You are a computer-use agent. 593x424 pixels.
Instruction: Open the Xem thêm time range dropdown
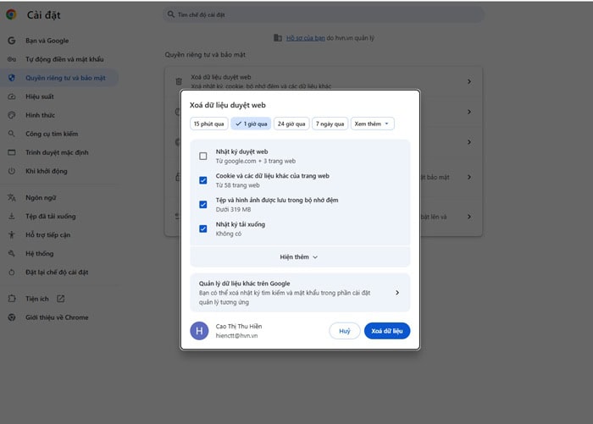tap(373, 124)
